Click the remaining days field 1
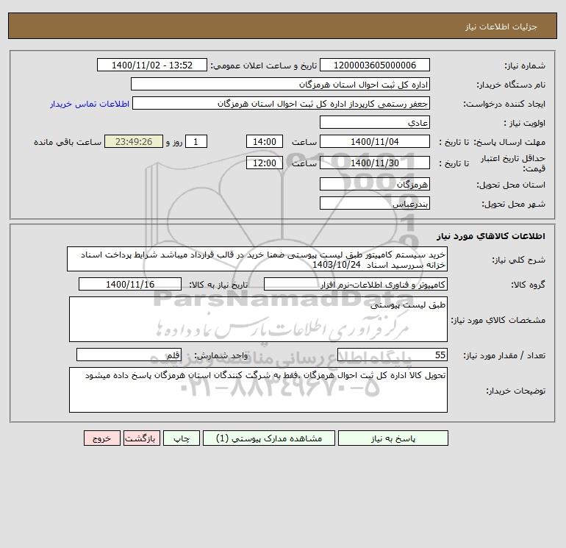566x548 pixels. pyautogui.click(x=196, y=142)
